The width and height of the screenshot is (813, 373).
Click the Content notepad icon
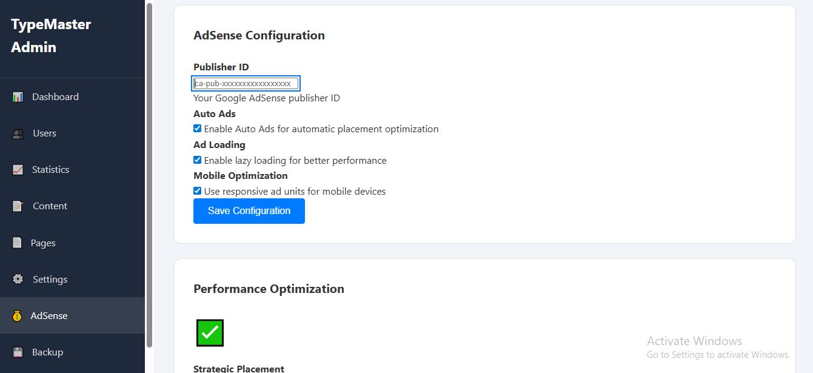(18, 206)
